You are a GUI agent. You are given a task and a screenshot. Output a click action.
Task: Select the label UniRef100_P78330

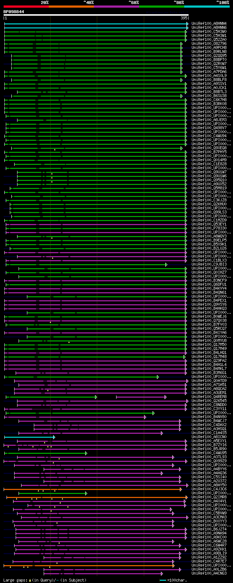209,228
